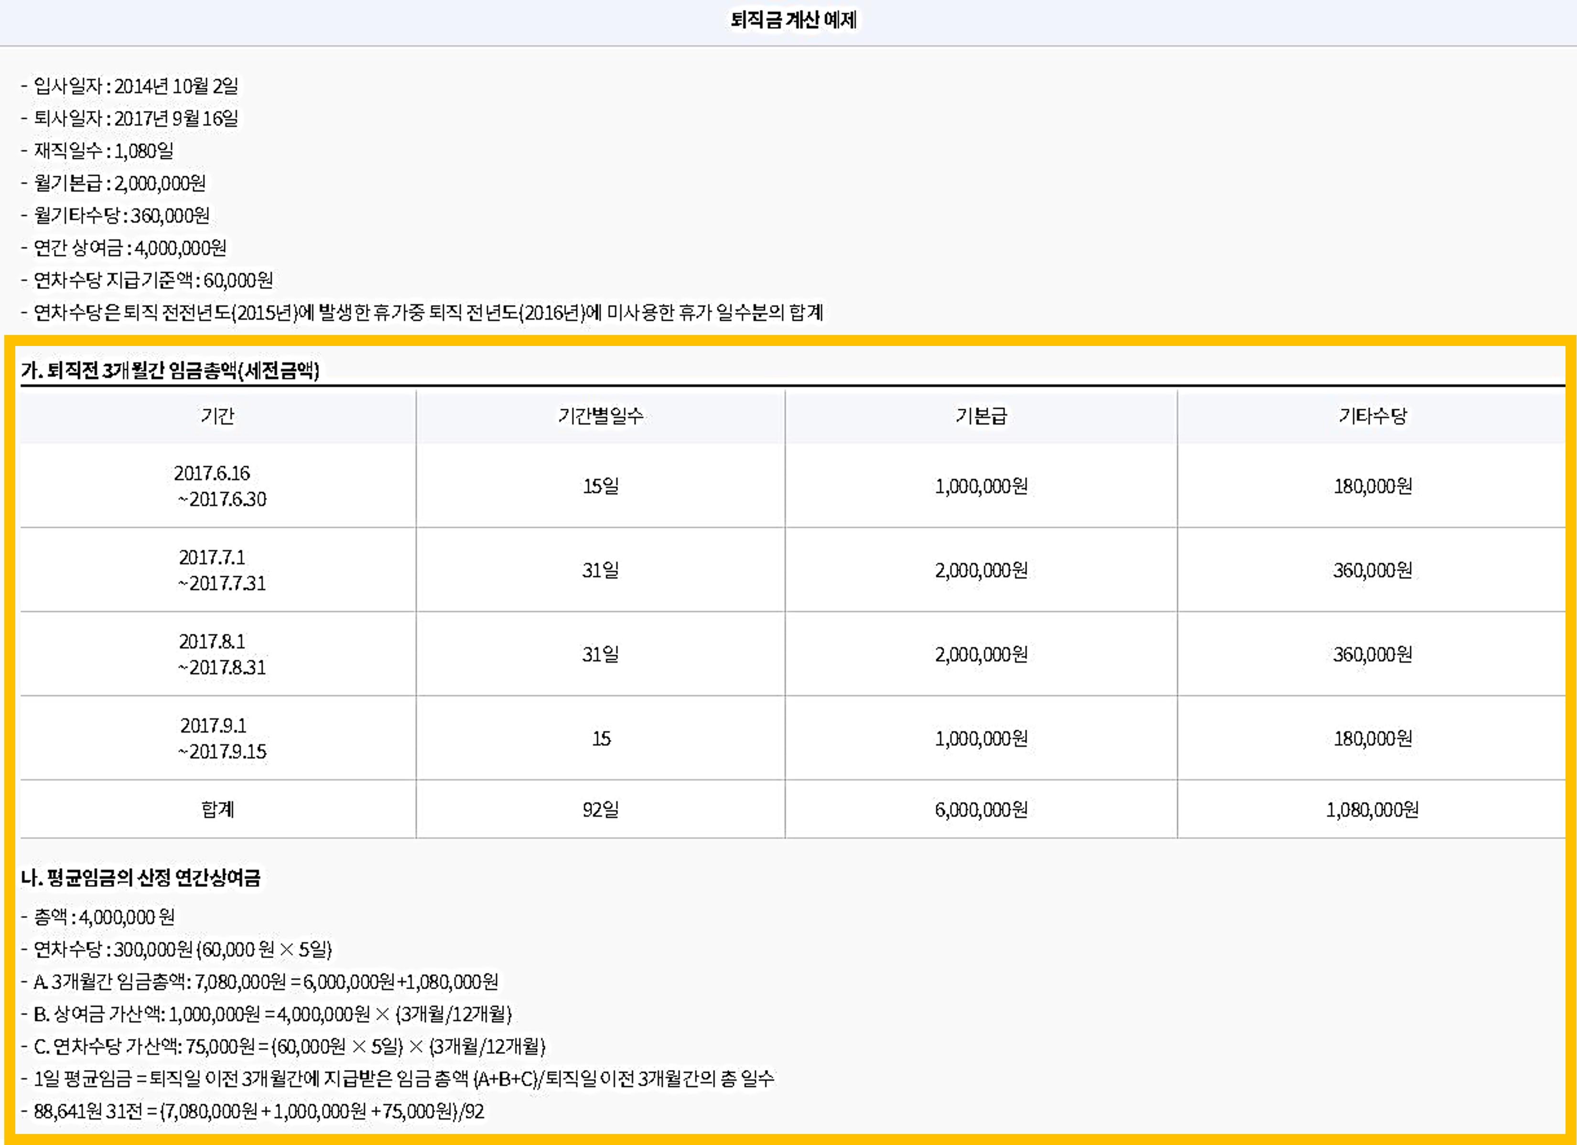The width and height of the screenshot is (1577, 1145).
Task: Click 31일 in the August row
Action: (601, 654)
